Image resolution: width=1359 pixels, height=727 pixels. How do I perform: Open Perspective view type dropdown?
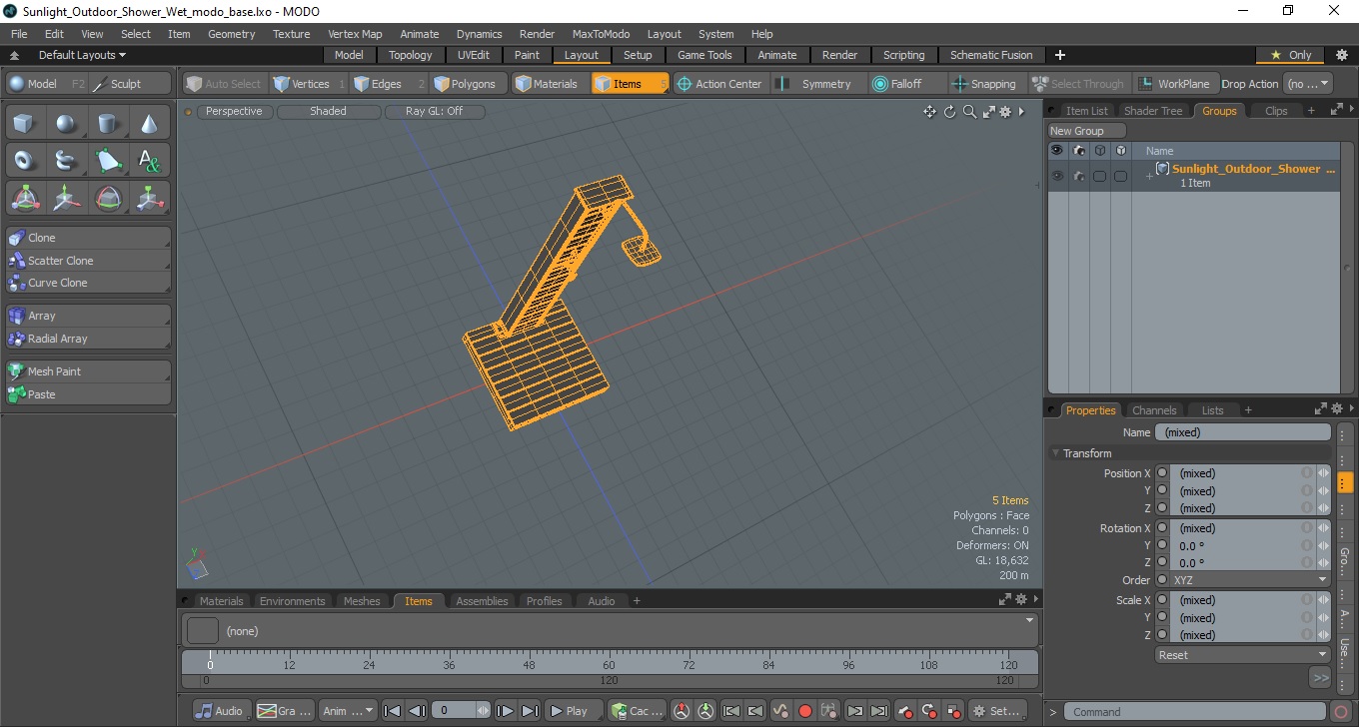pos(235,112)
